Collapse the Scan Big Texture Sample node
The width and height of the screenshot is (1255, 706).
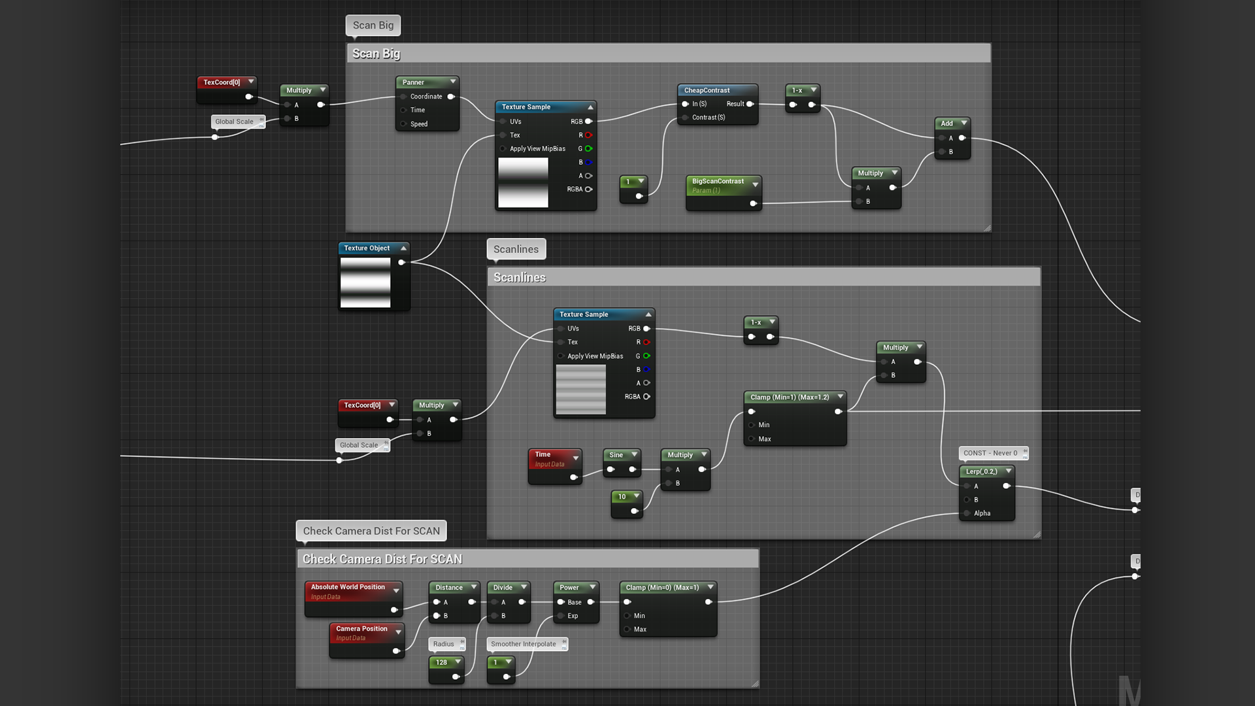tap(590, 107)
